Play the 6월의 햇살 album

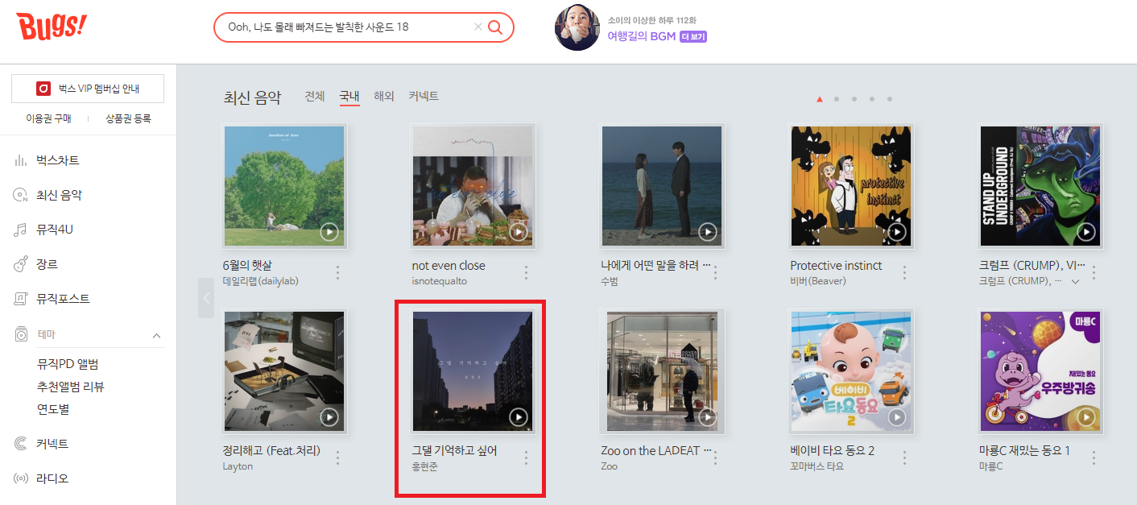329,232
